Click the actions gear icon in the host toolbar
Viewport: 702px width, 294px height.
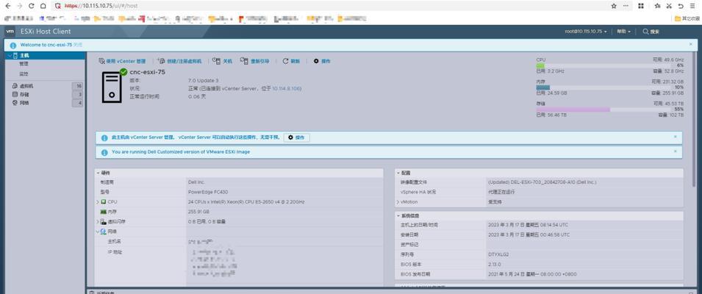tap(316, 61)
